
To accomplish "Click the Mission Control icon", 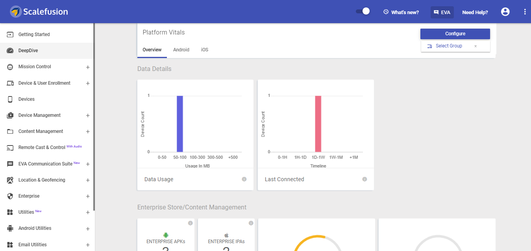I will (10, 67).
